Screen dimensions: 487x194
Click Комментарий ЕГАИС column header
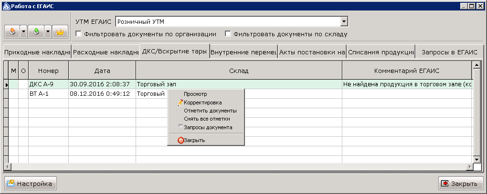click(407, 71)
